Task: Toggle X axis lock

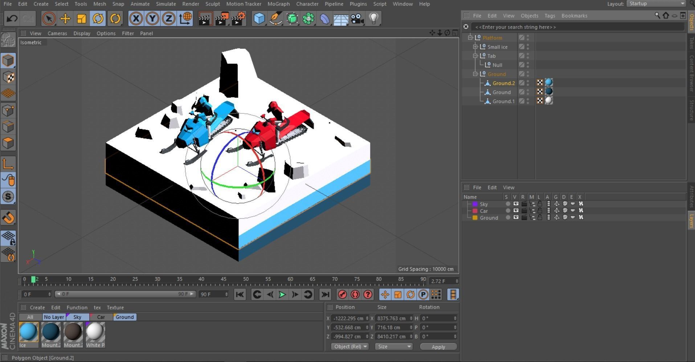Action: 136,18
